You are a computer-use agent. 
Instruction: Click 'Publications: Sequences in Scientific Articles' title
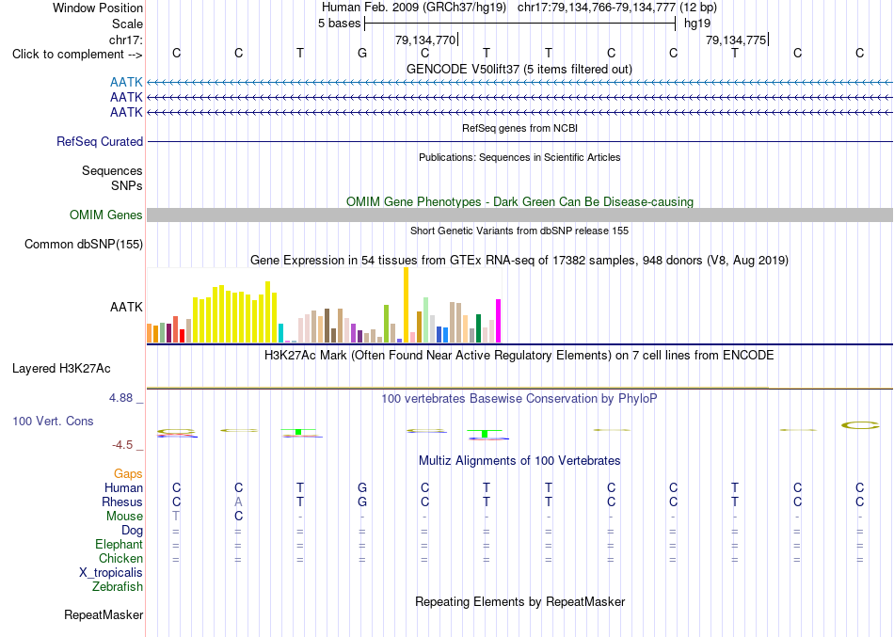click(x=519, y=157)
